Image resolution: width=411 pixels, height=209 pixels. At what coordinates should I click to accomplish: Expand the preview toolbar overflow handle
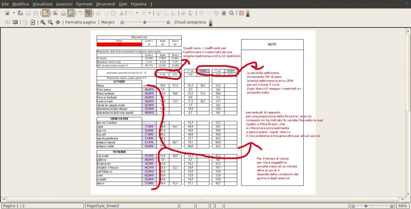(211, 23)
